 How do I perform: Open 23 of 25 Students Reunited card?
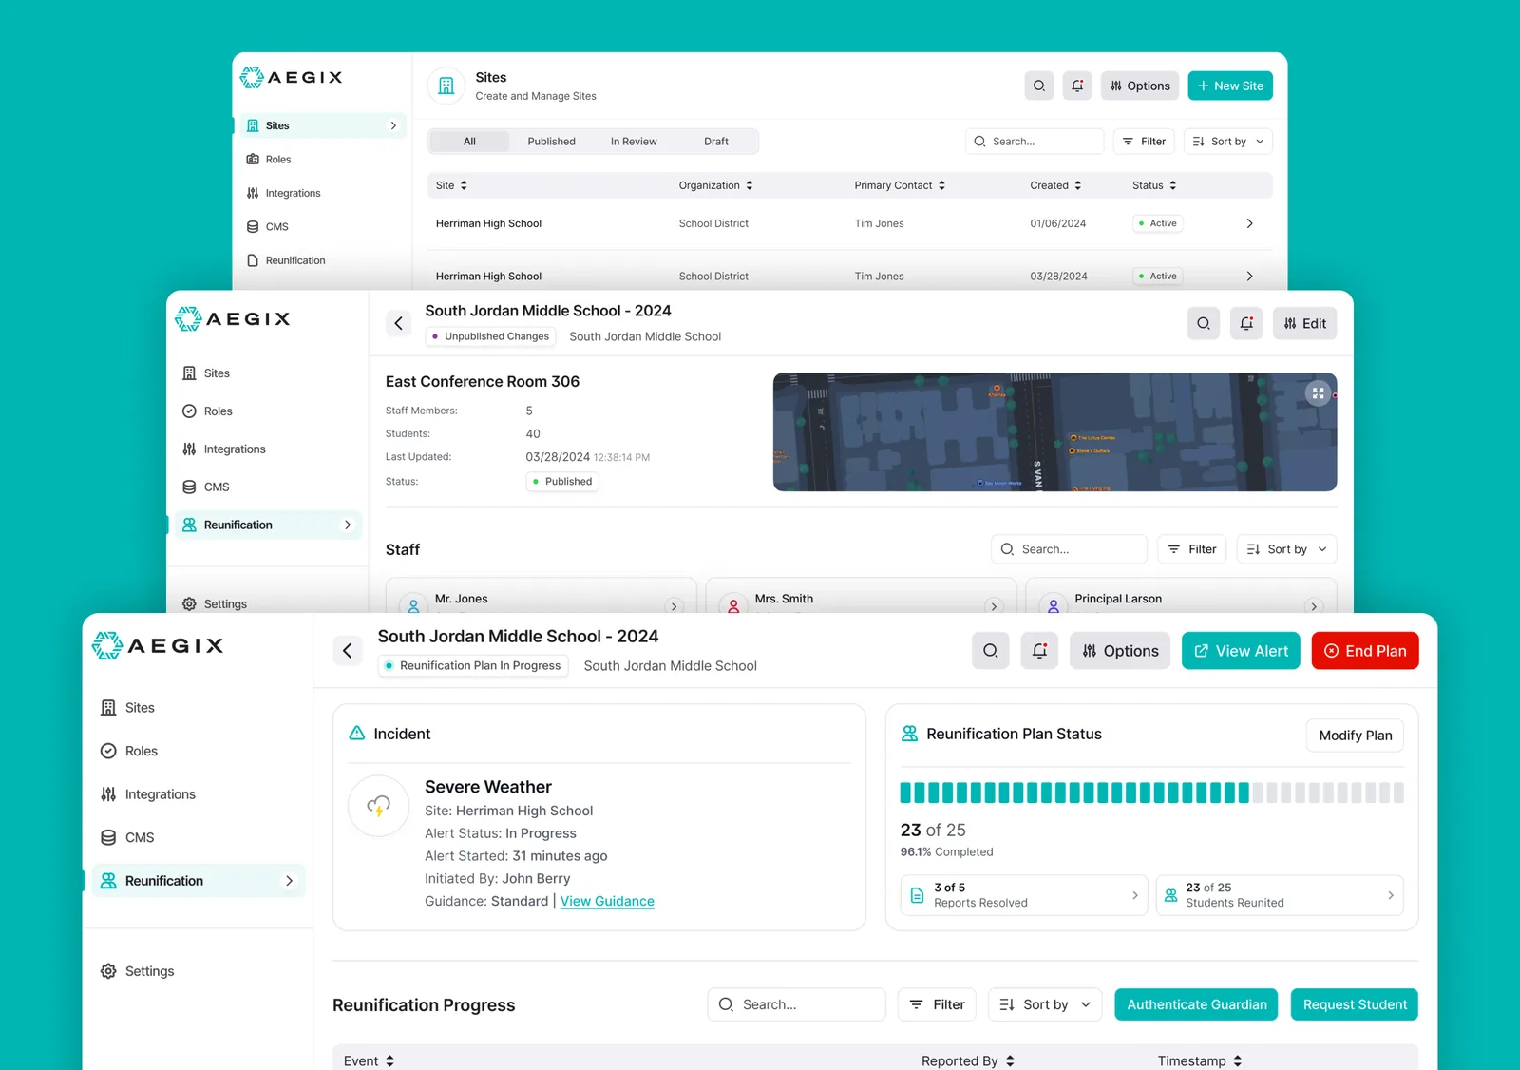[x=1280, y=895]
